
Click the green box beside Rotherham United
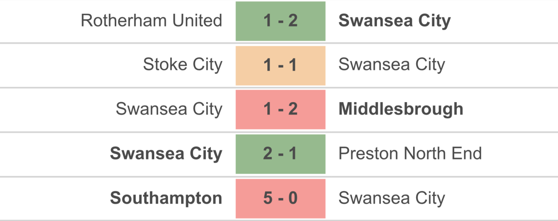281,21
